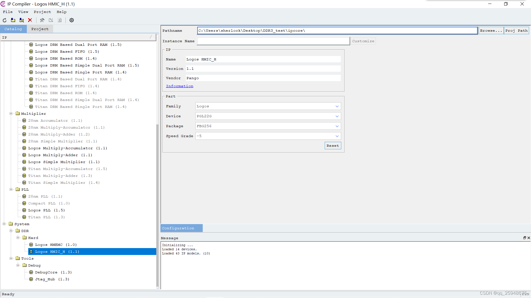Image resolution: width=531 pixels, height=298 pixels.
Task: Collapse the Multiplier folder in tree
Action: click(11, 114)
